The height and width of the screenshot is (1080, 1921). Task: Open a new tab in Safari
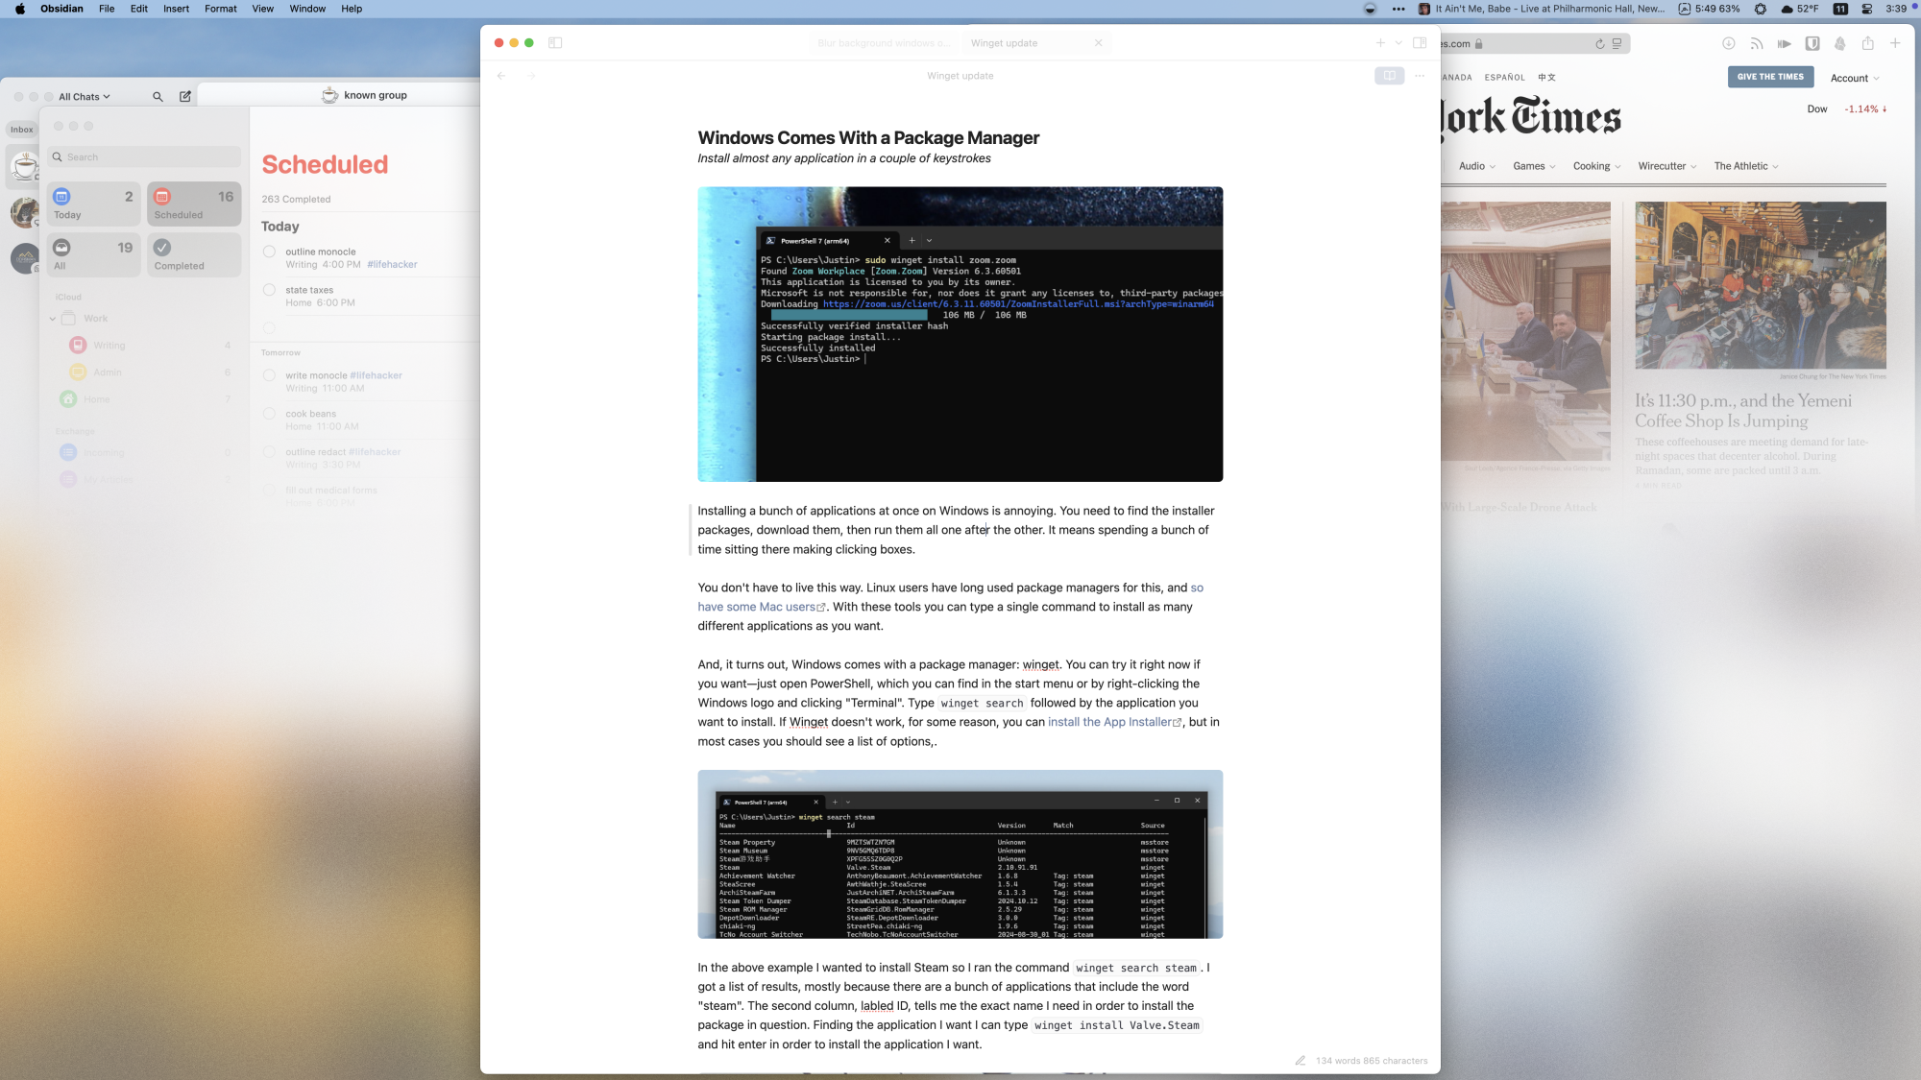click(1895, 44)
